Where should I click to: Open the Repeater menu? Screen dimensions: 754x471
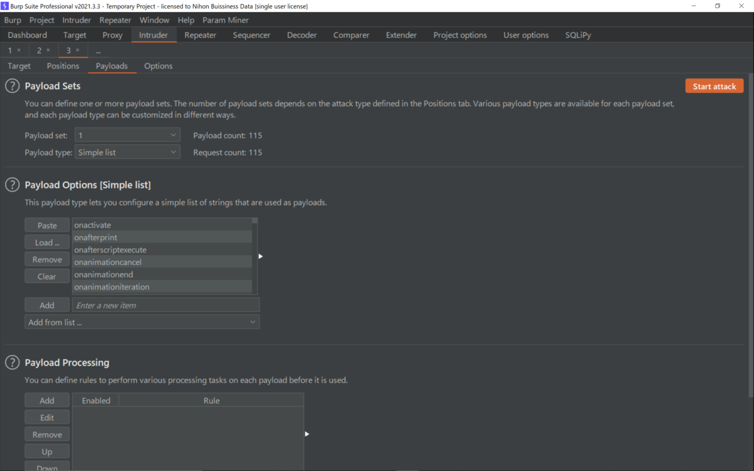(115, 20)
